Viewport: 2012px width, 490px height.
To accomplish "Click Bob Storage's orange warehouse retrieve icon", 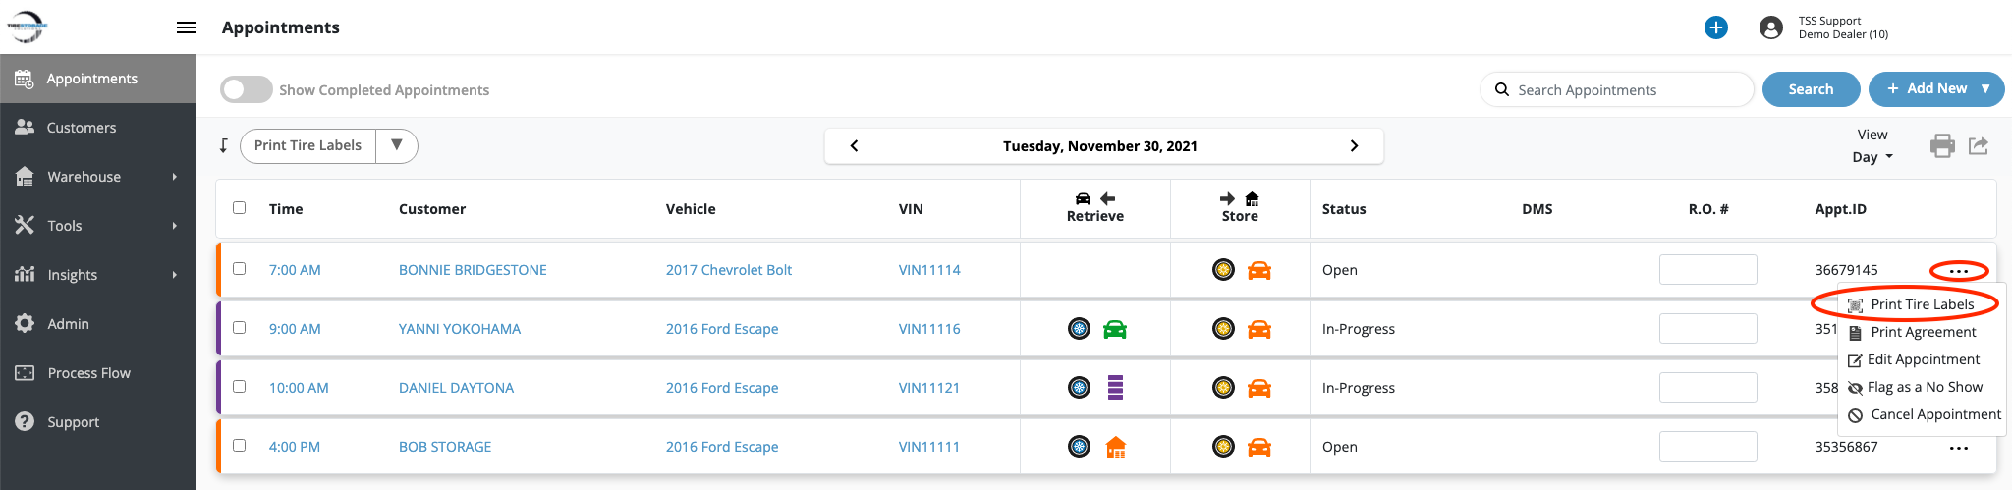I will click(x=1116, y=447).
